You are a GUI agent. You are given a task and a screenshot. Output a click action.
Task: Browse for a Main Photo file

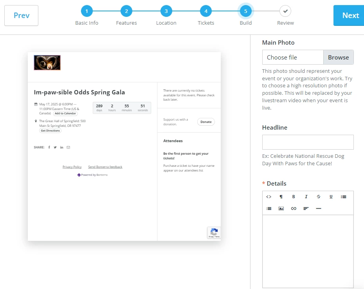point(338,57)
